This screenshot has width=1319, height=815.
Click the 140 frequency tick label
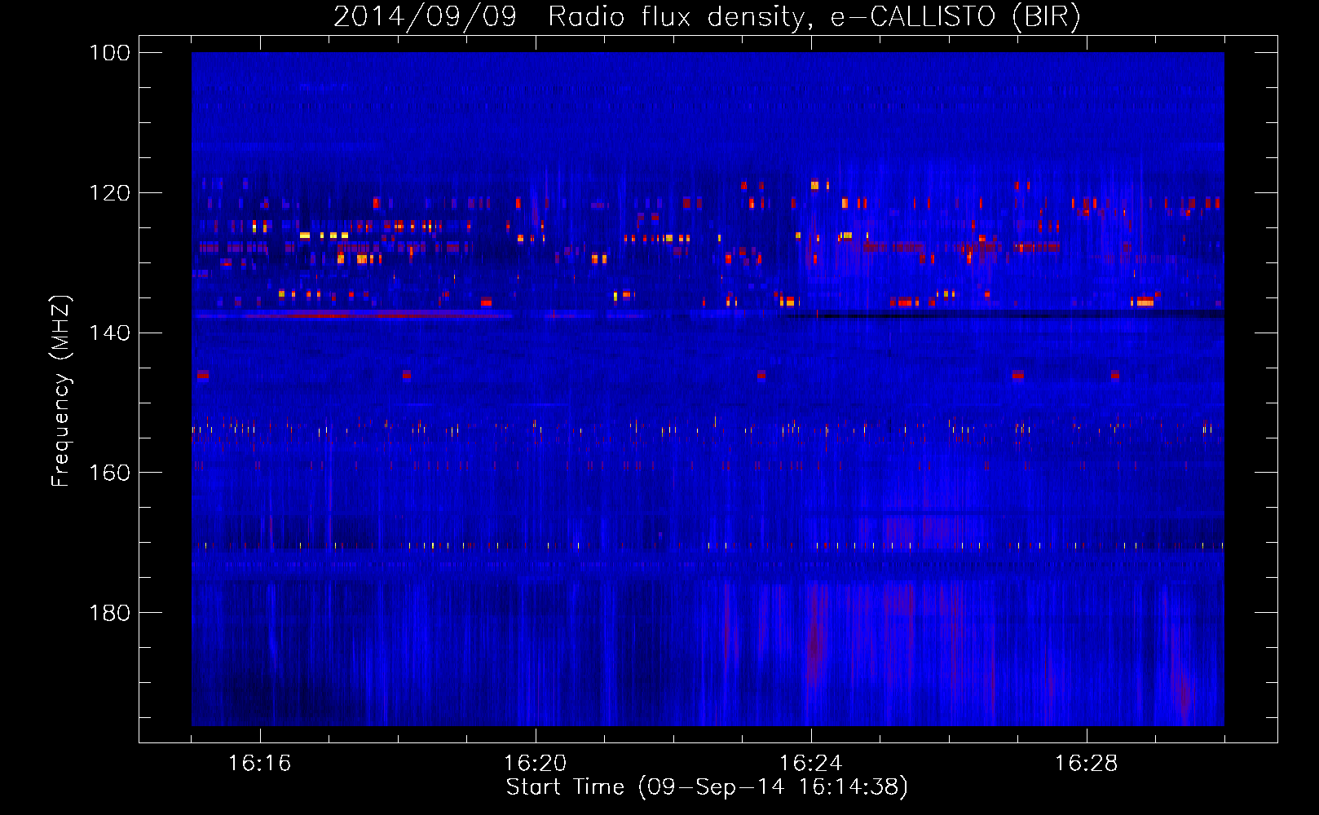pyautogui.click(x=109, y=333)
